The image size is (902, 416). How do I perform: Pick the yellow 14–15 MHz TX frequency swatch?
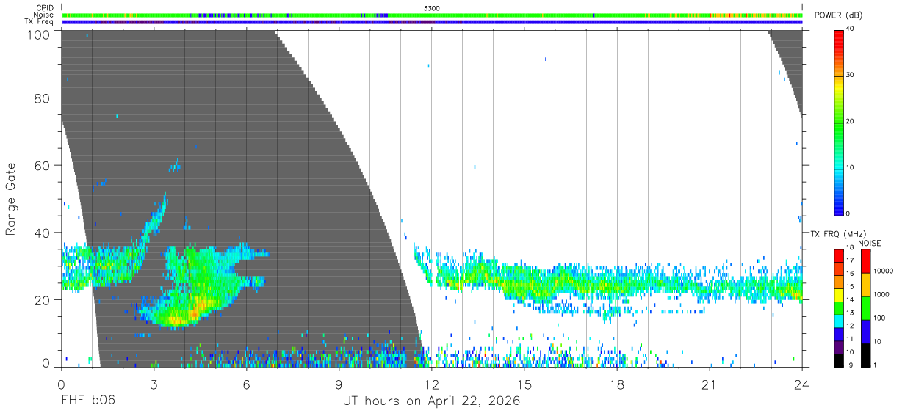point(838,295)
